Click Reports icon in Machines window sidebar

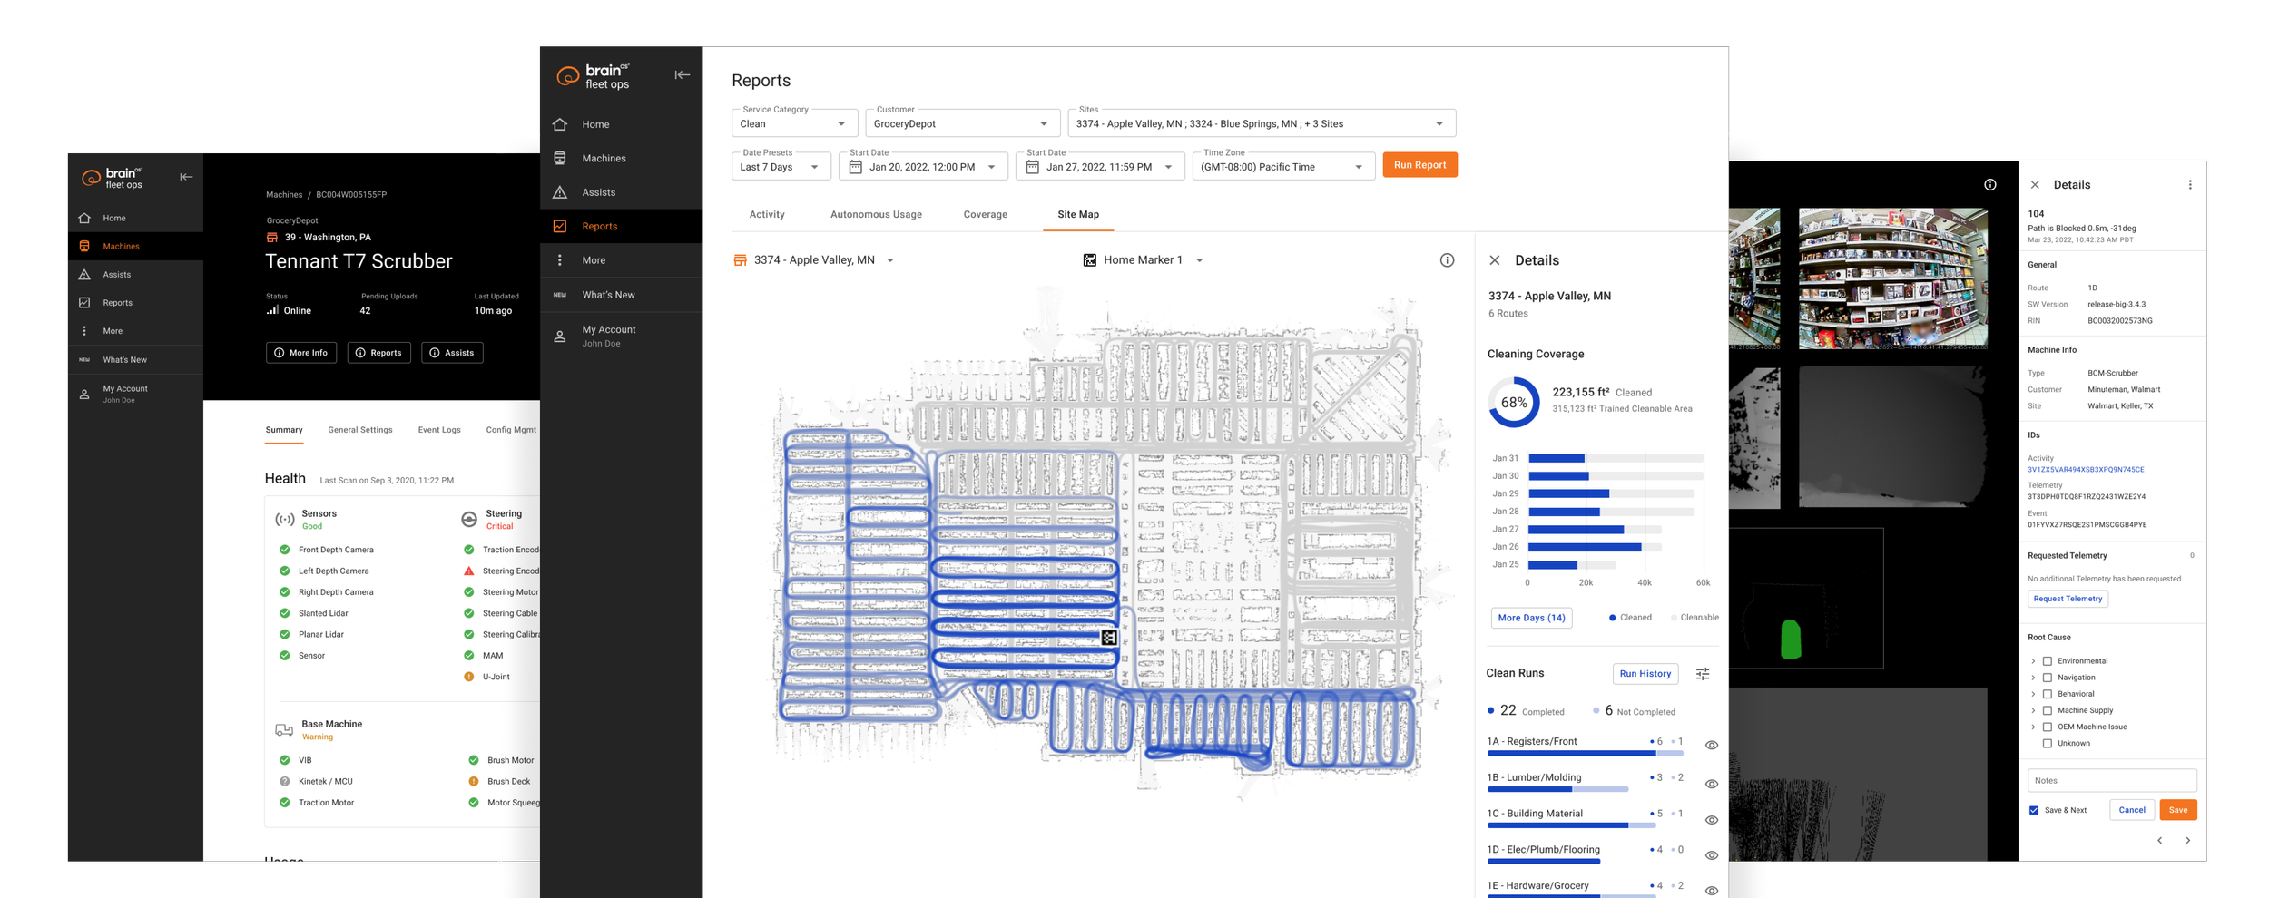pyautogui.click(x=84, y=303)
